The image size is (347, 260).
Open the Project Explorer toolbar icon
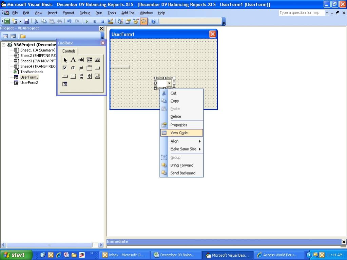click(x=120, y=21)
